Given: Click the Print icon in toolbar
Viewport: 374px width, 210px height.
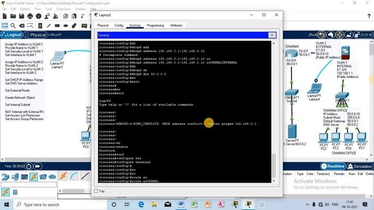Looking at the screenshot, I should click(x=30, y=16).
